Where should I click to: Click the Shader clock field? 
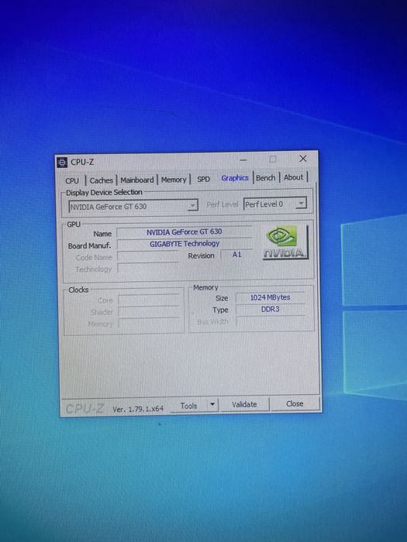click(149, 312)
